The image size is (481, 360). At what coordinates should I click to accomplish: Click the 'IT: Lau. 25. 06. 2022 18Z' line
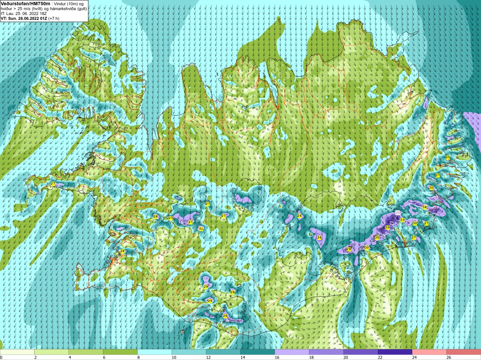[x=24, y=13]
